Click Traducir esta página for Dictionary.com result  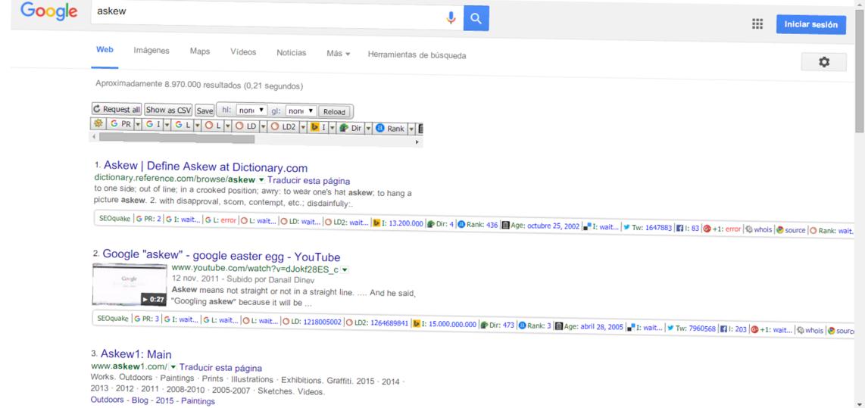point(308,181)
